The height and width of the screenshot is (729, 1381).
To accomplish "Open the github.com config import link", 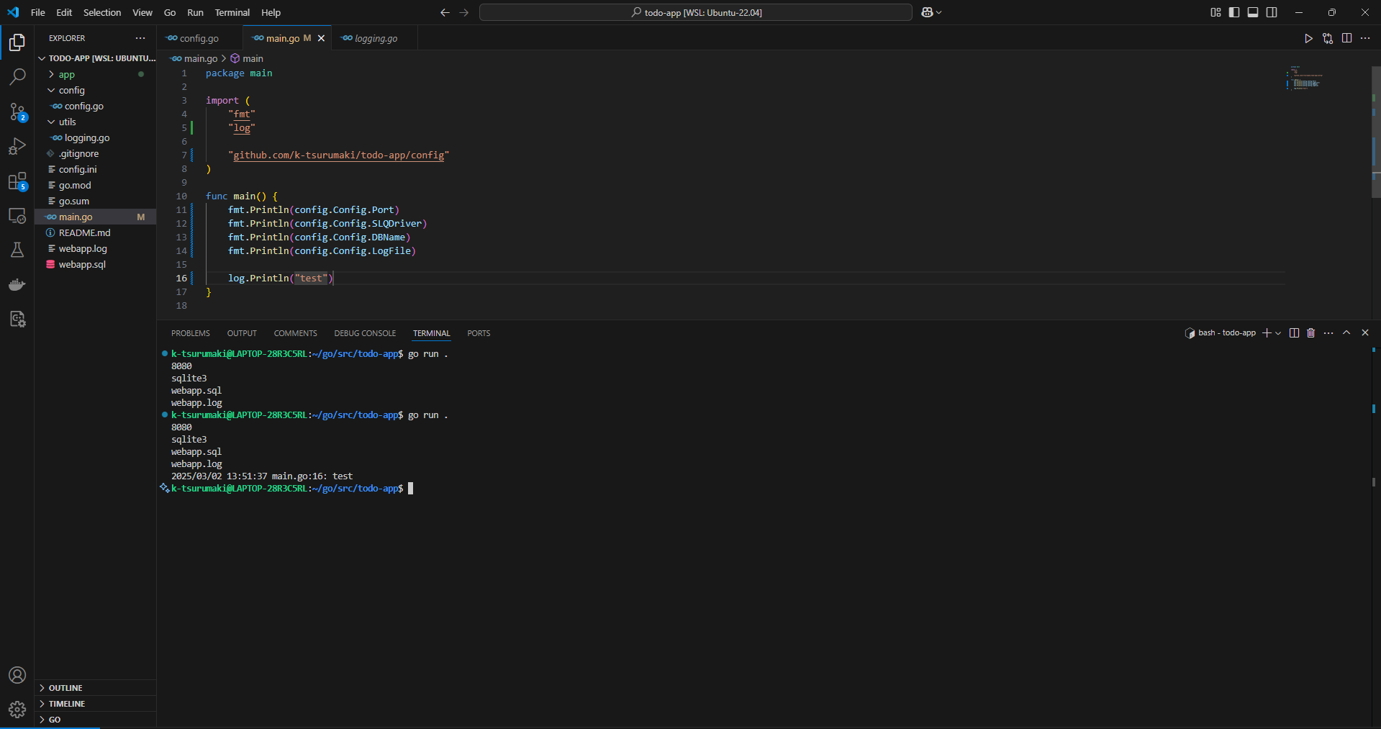I will (x=338, y=155).
